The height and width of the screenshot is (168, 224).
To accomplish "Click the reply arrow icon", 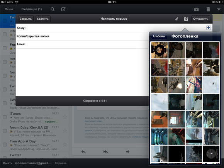I will tap(83, 151).
